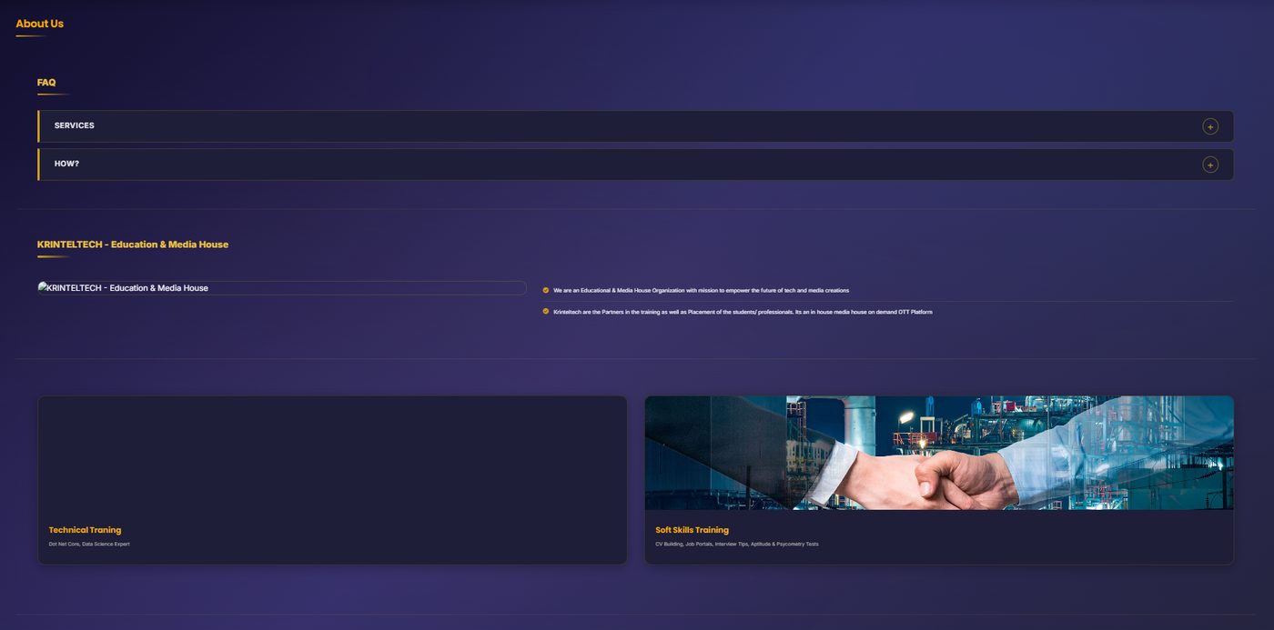Select the 'Krinteltech are the Partners' sentence
The width and height of the screenshot is (1274, 630).
coord(743,312)
